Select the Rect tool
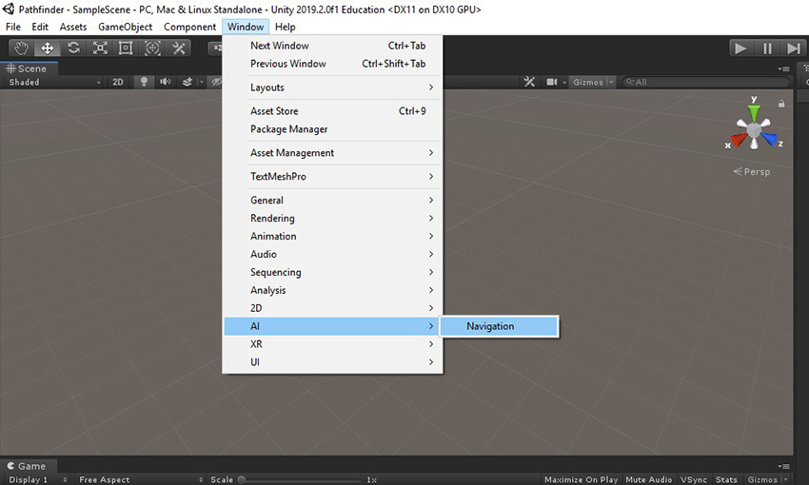Screen dimensions: 809x485 tap(126, 48)
